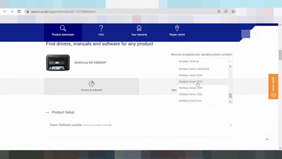Click the page scrollbar up arrow
The height and width of the screenshot is (159, 282).
click(x=280, y=25)
